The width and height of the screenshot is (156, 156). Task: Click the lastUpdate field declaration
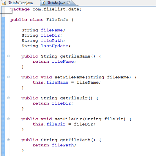click(x=46, y=46)
